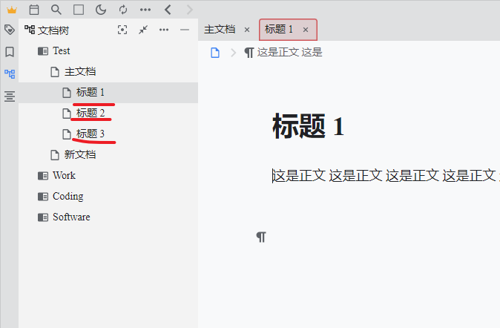This screenshot has height=328, width=500.
Task: Close the 主文档 tab
Action: point(247,30)
